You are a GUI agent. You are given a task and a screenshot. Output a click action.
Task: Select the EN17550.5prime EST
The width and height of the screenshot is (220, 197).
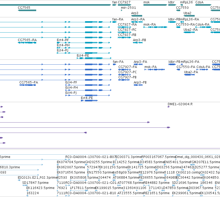pyautogui.click(x=88, y=175)
